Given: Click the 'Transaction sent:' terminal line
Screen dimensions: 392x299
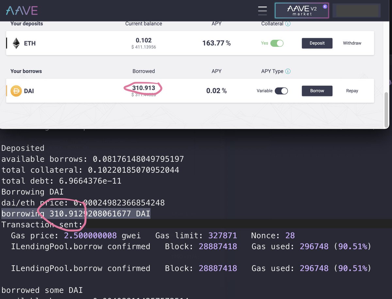Looking at the screenshot, I should (x=42, y=225).
